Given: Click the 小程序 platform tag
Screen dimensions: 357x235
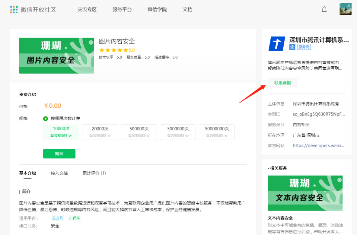Looking at the screenshot, I should pyautogui.click(x=74, y=218).
